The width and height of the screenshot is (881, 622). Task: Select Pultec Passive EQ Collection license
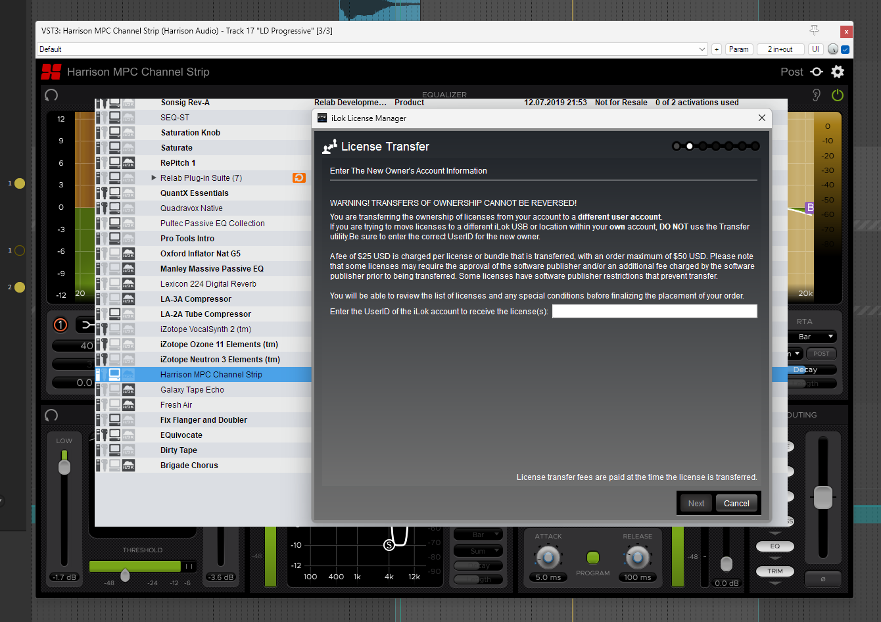point(203,223)
